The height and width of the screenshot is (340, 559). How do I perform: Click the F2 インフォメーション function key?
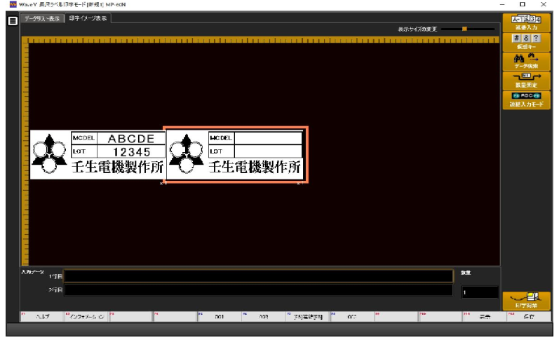pyautogui.click(x=87, y=316)
